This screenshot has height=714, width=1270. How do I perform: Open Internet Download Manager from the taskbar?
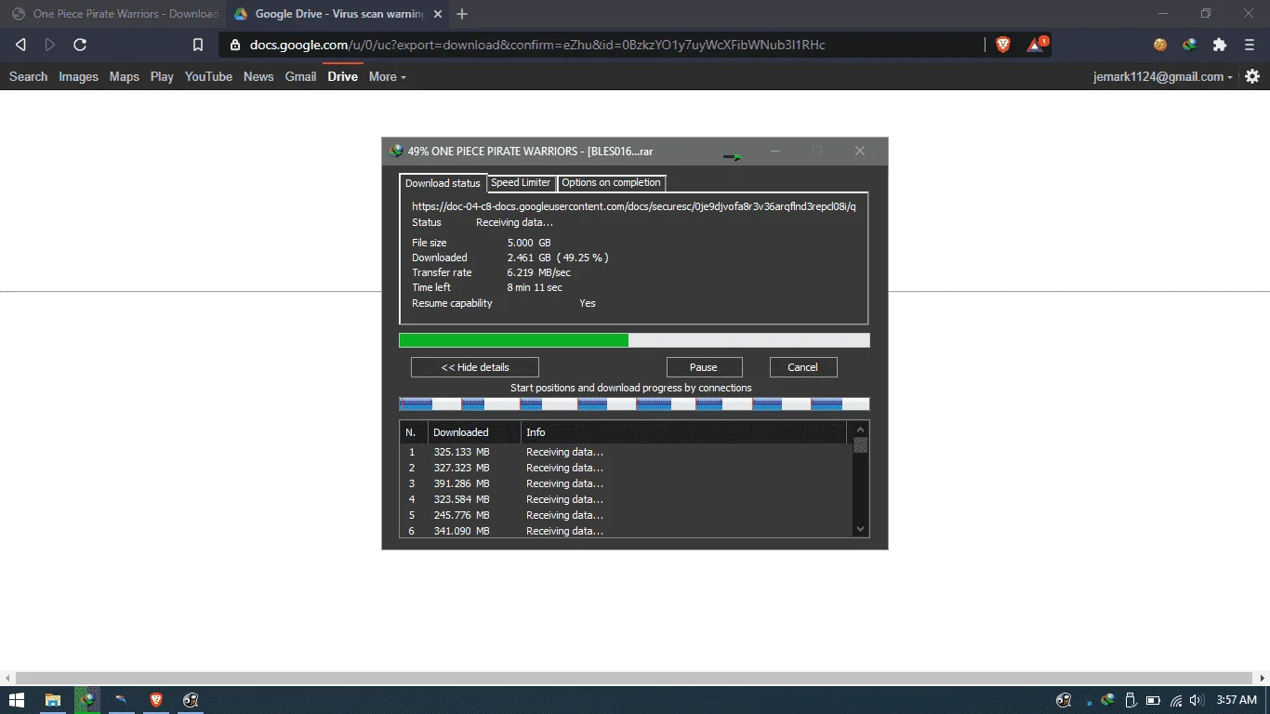87,700
